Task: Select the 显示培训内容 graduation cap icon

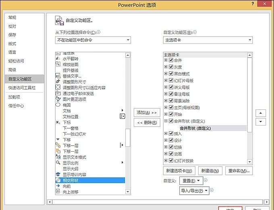Action: tap(58, 174)
